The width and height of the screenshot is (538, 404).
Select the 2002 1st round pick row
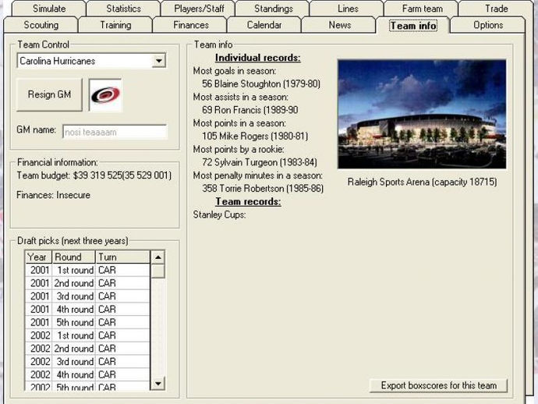tap(87, 335)
